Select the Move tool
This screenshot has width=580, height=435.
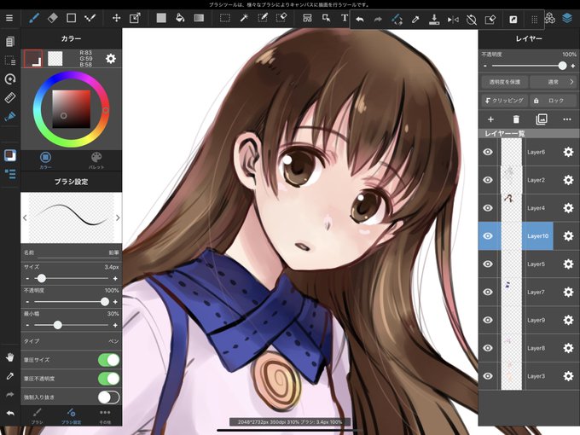click(116, 18)
